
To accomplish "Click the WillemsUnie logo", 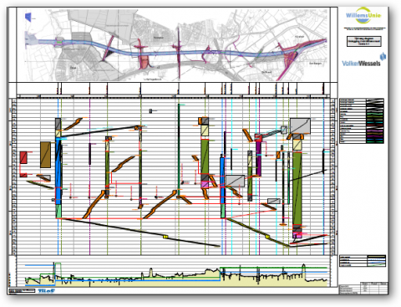I will coord(363,16).
